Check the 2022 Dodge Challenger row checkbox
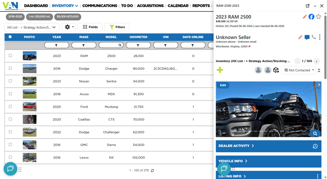 [x=10, y=132]
